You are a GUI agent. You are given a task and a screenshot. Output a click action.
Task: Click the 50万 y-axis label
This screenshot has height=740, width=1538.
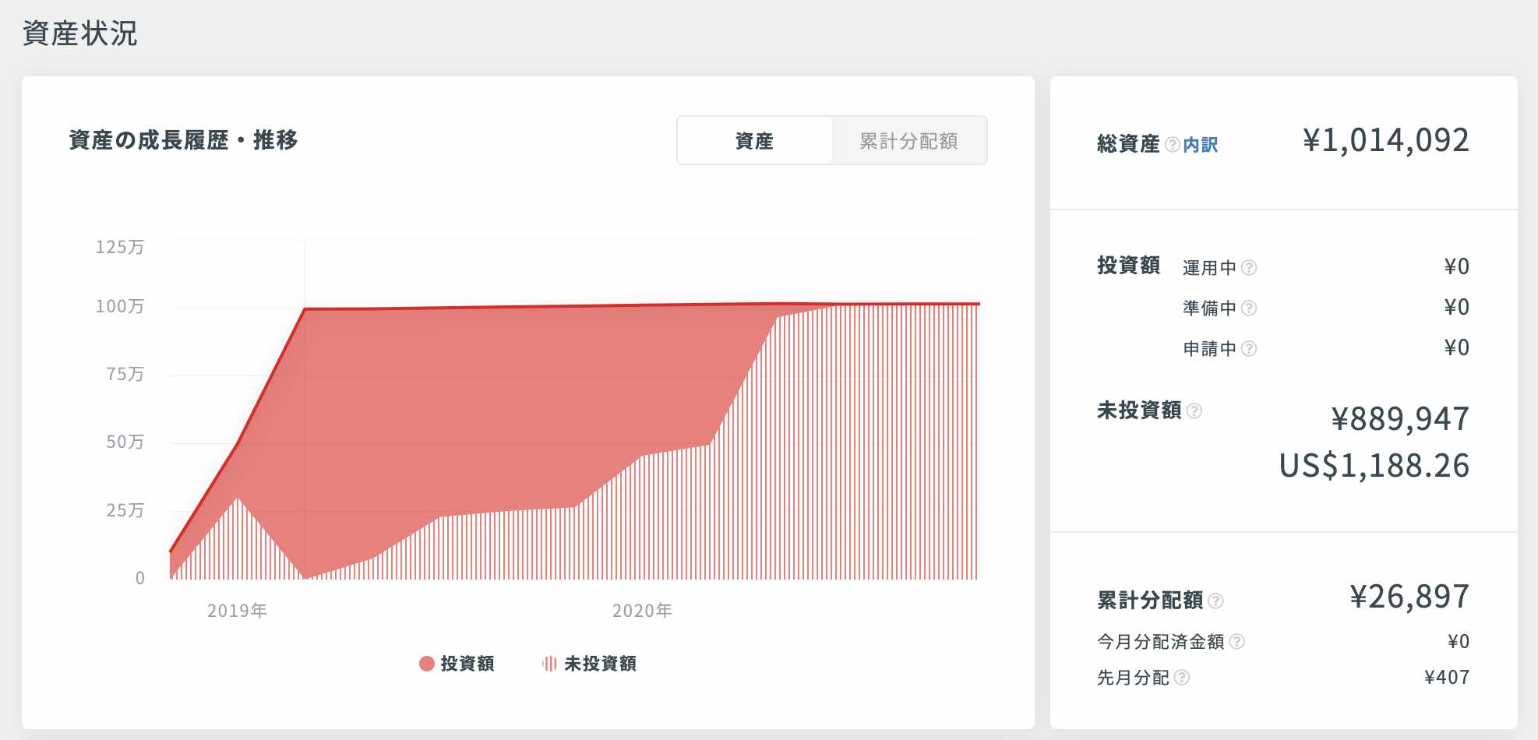tap(125, 442)
